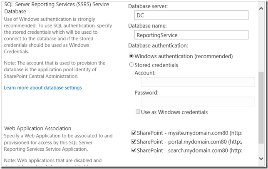268x169 pixels.
Task: Open Learn more about database settings link
Action: [43, 88]
